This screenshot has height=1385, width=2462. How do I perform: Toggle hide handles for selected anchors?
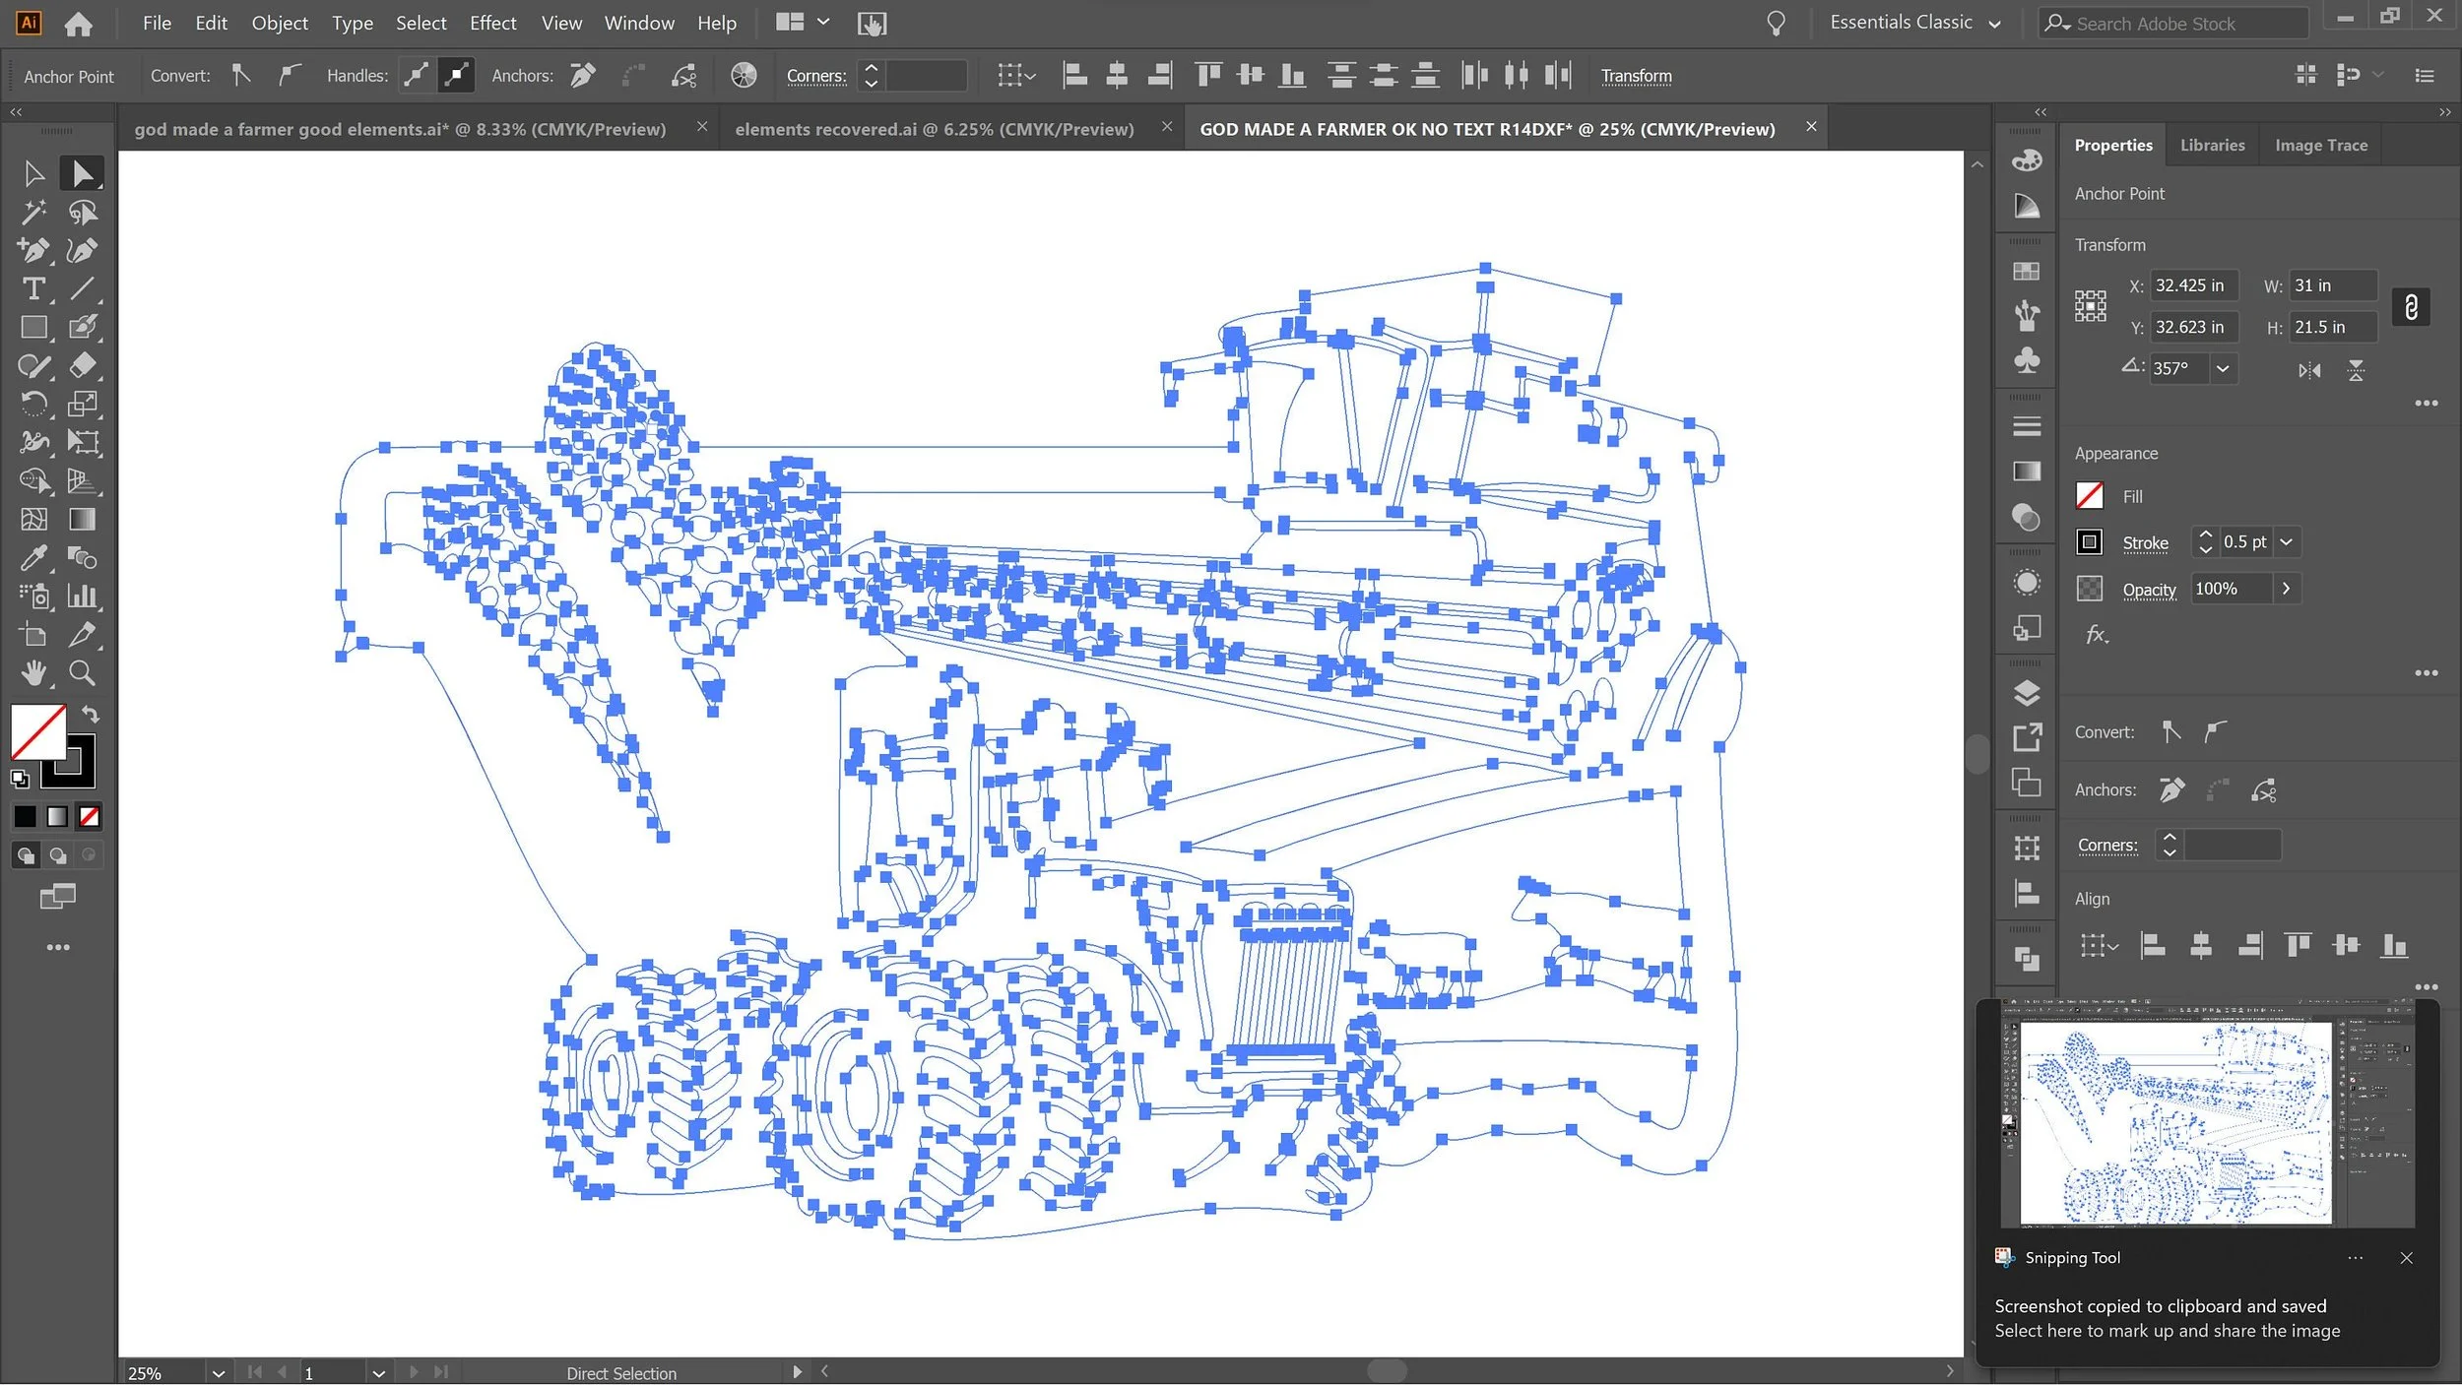click(x=457, y=76)
